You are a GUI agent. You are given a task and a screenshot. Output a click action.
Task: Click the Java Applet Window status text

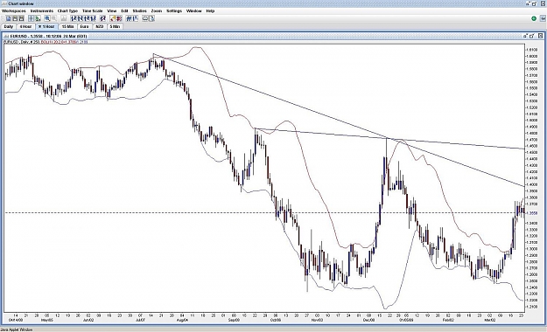click(17, 329)
